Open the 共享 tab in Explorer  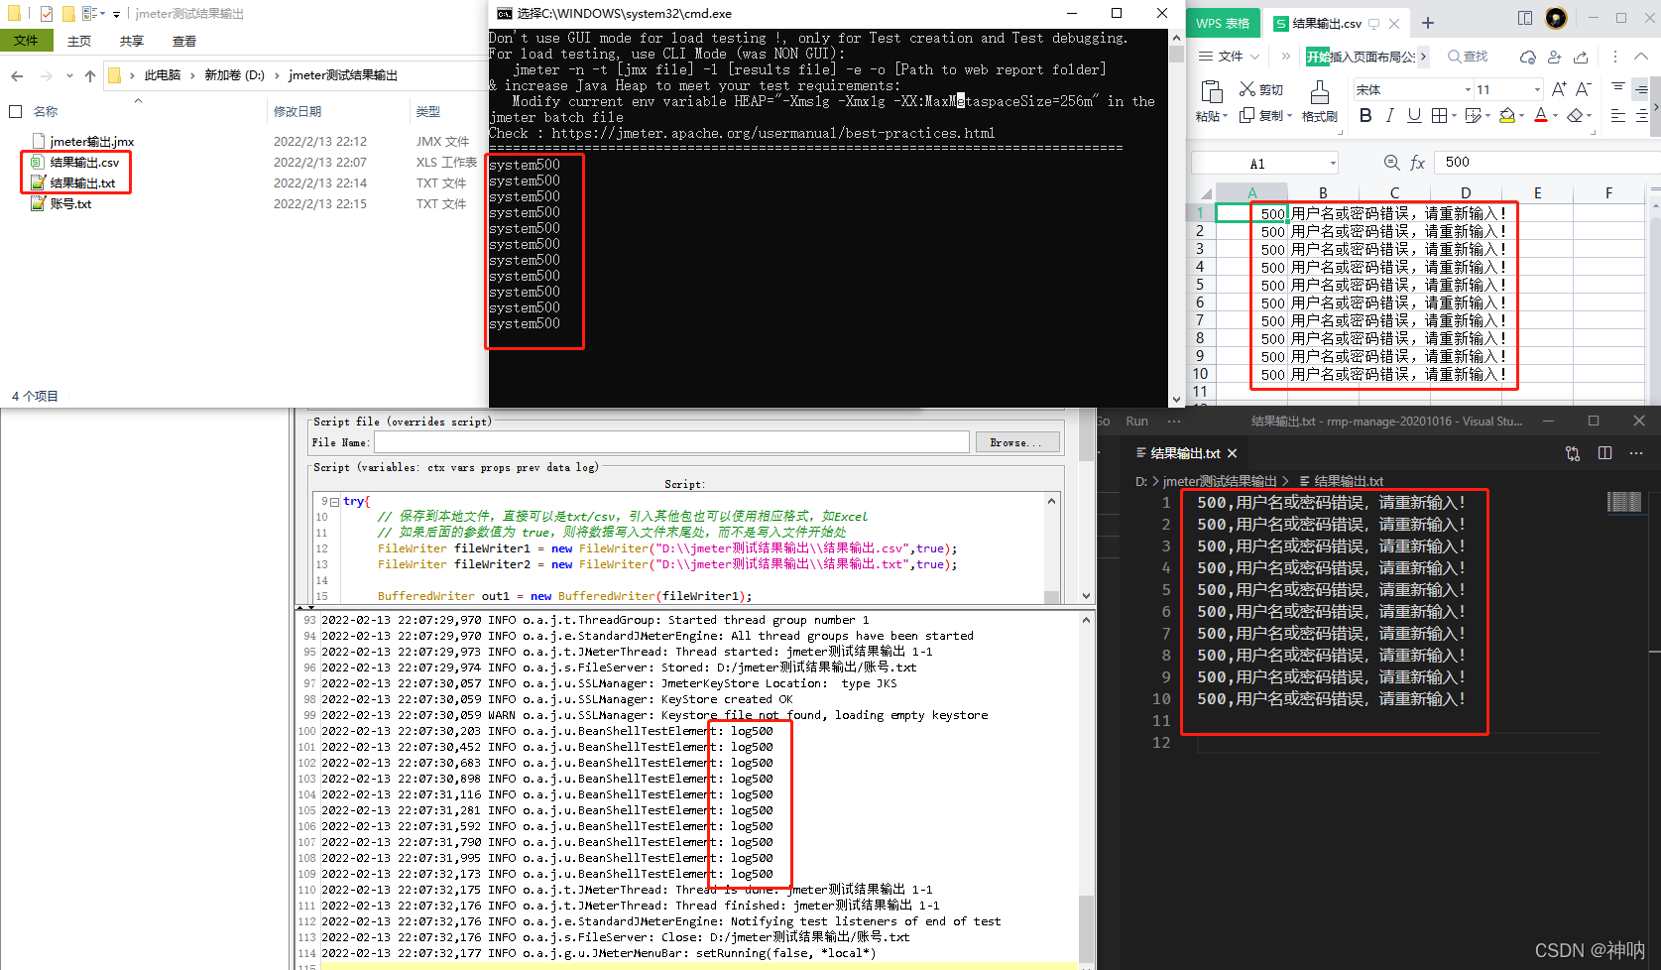132,41
